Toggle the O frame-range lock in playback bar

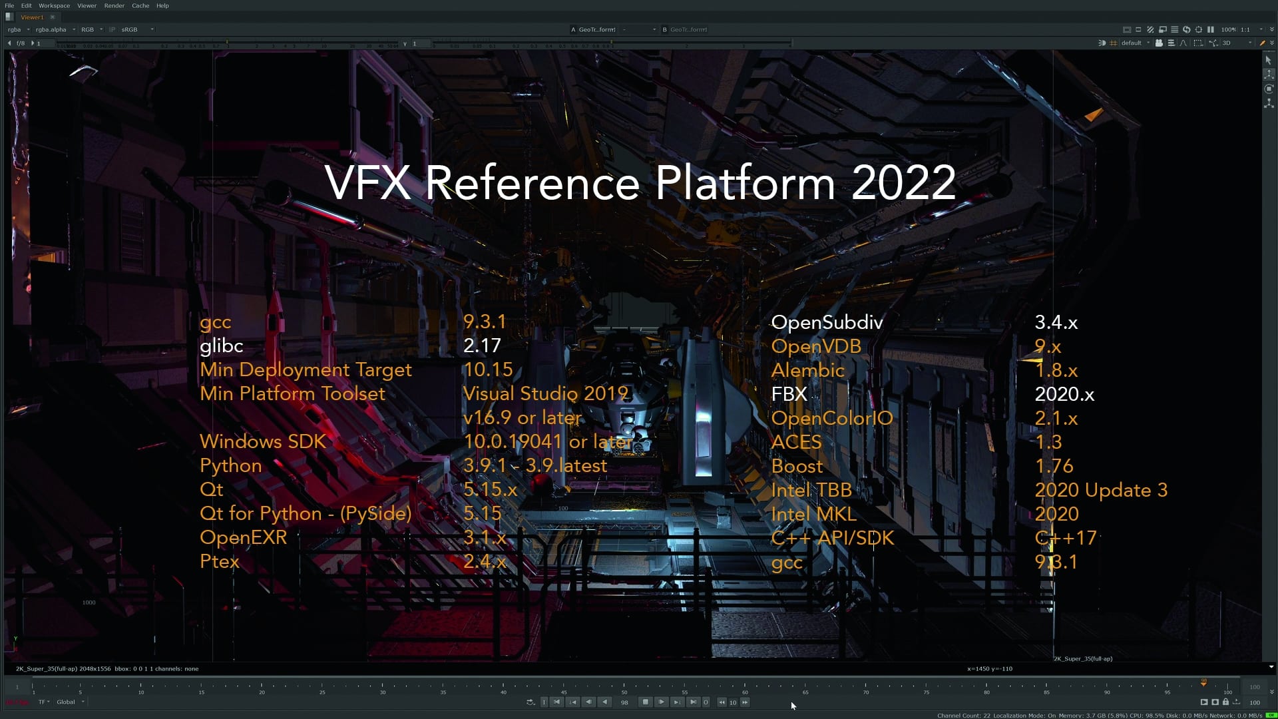706,702
